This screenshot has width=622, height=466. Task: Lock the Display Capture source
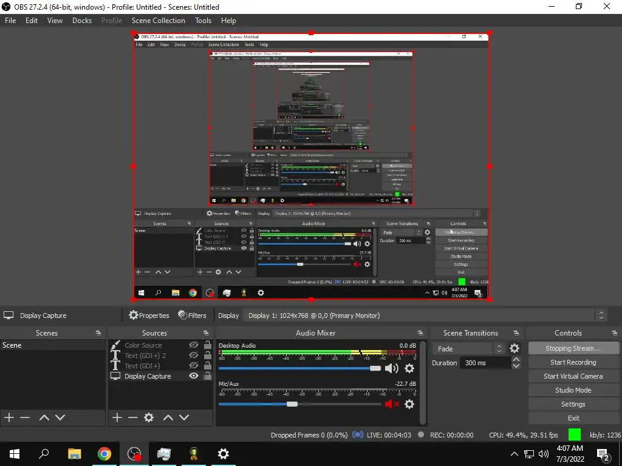click(208, 376)
